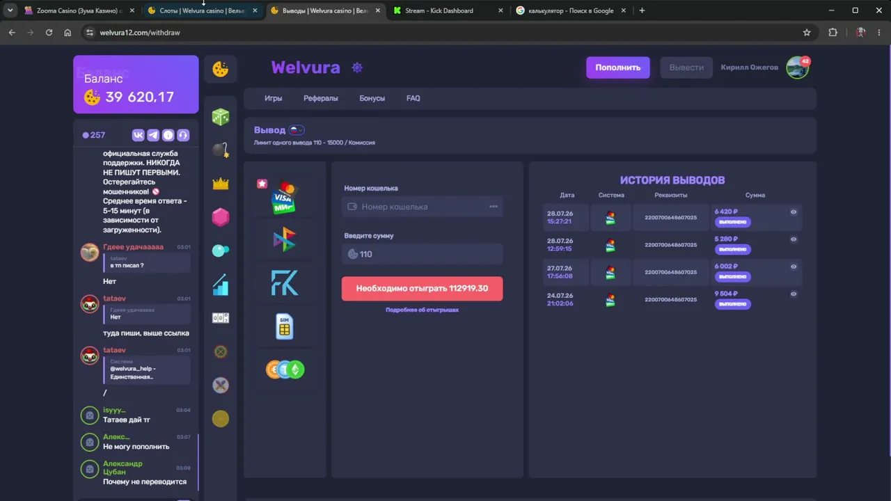Open the cookie icon at sidebar top
The image size is (891, 501).
click(x=221, y=69)
